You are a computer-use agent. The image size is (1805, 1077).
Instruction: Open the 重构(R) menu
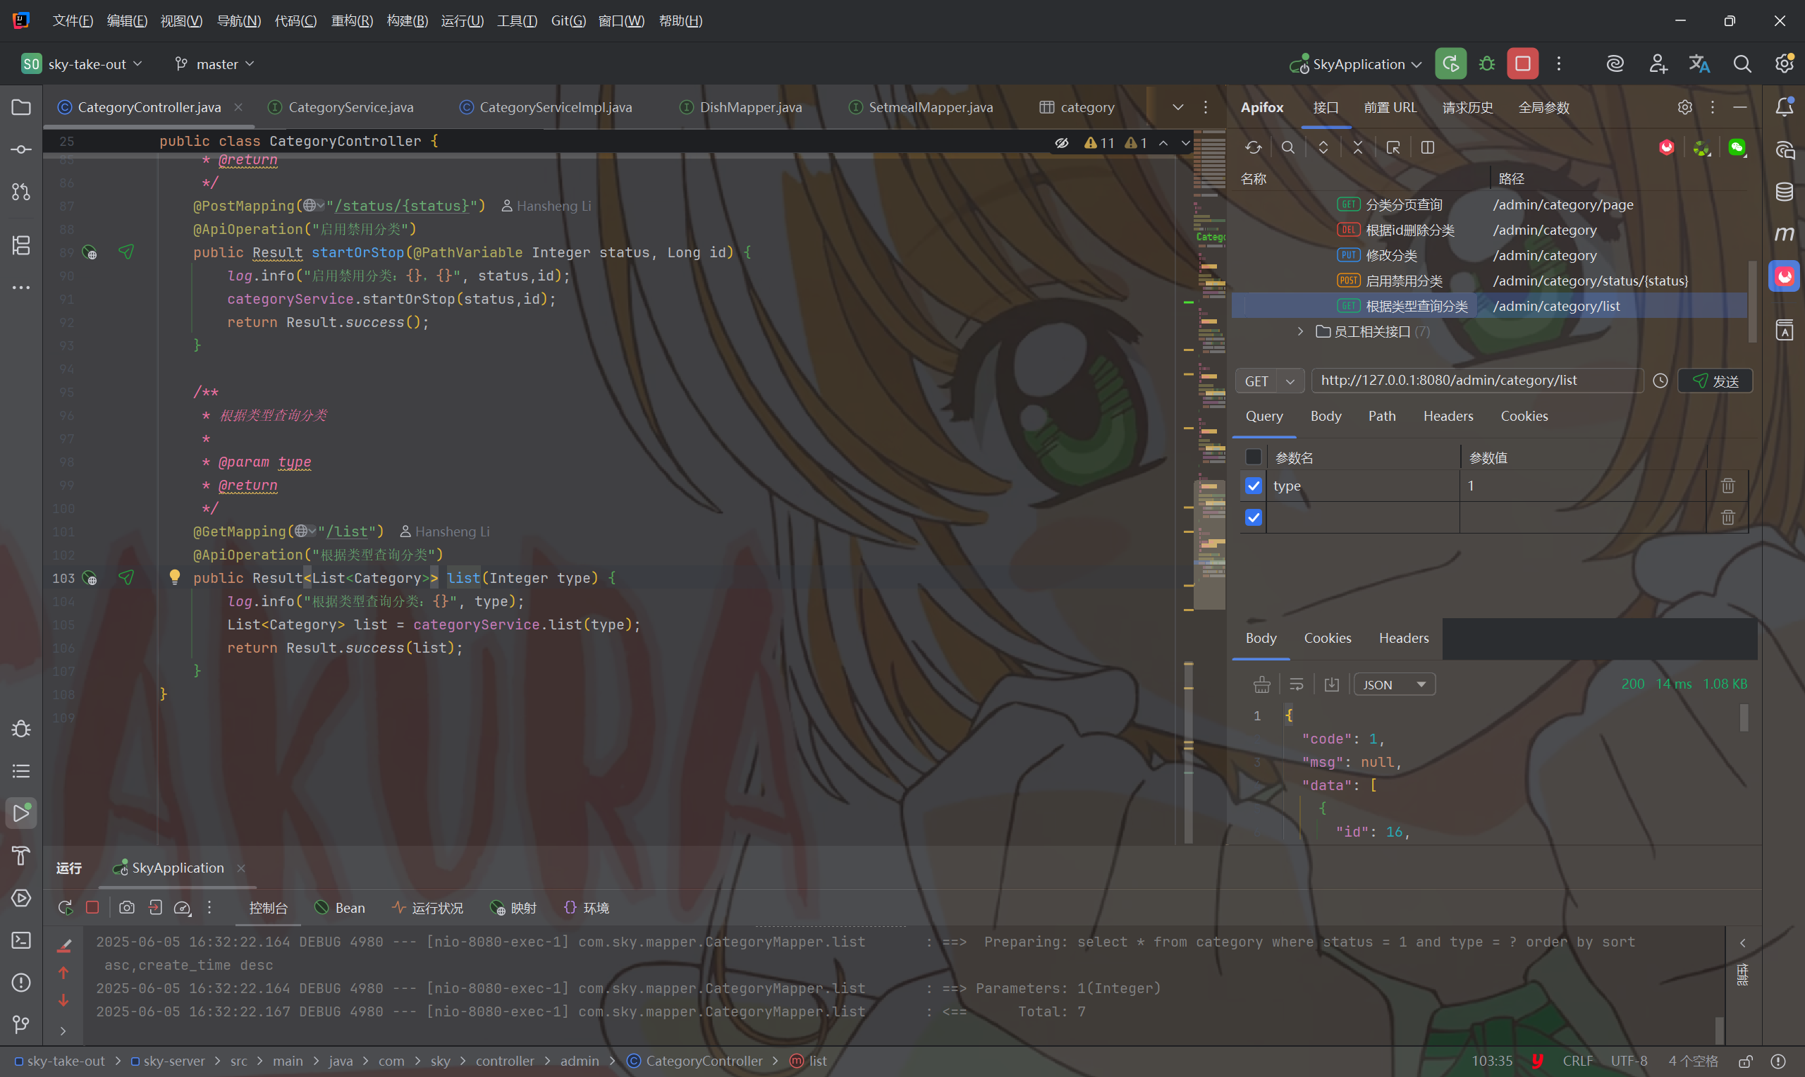pos(351,21)
